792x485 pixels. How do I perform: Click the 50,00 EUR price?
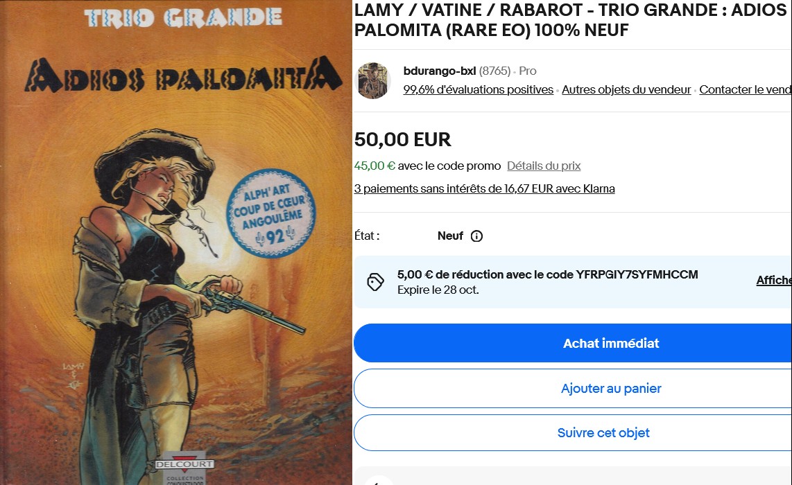(402, 140)
